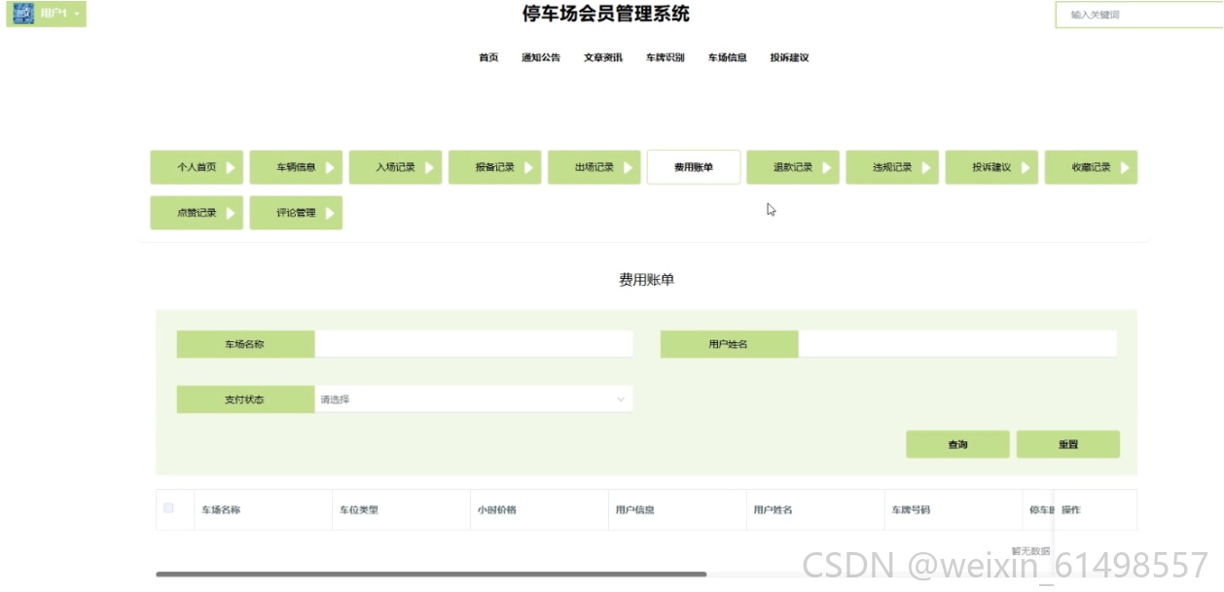
Task: Click the horizontal scrollbar below the table
Action: (431, 575)
